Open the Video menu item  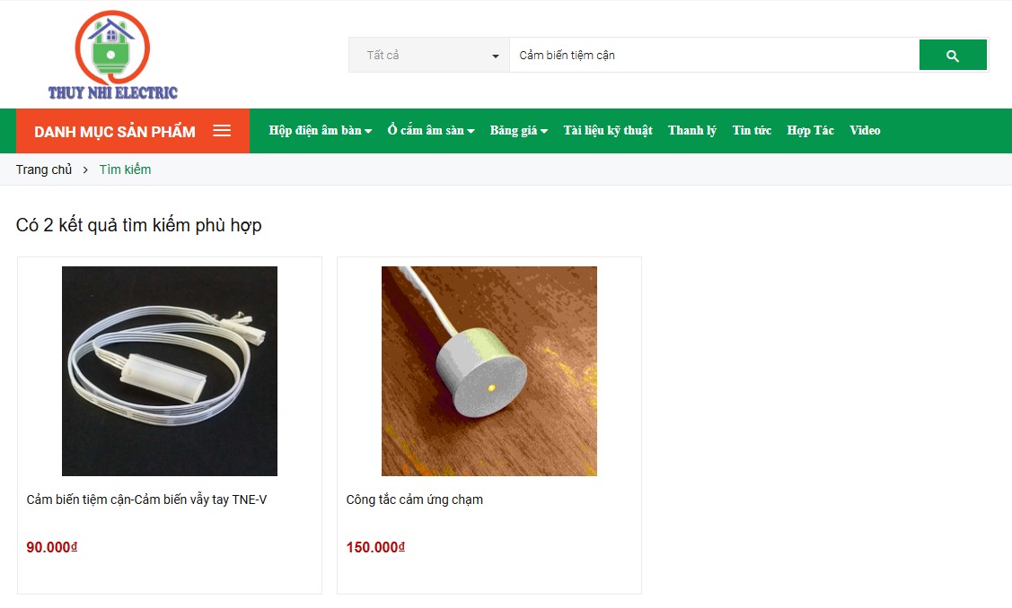[865, 130]
